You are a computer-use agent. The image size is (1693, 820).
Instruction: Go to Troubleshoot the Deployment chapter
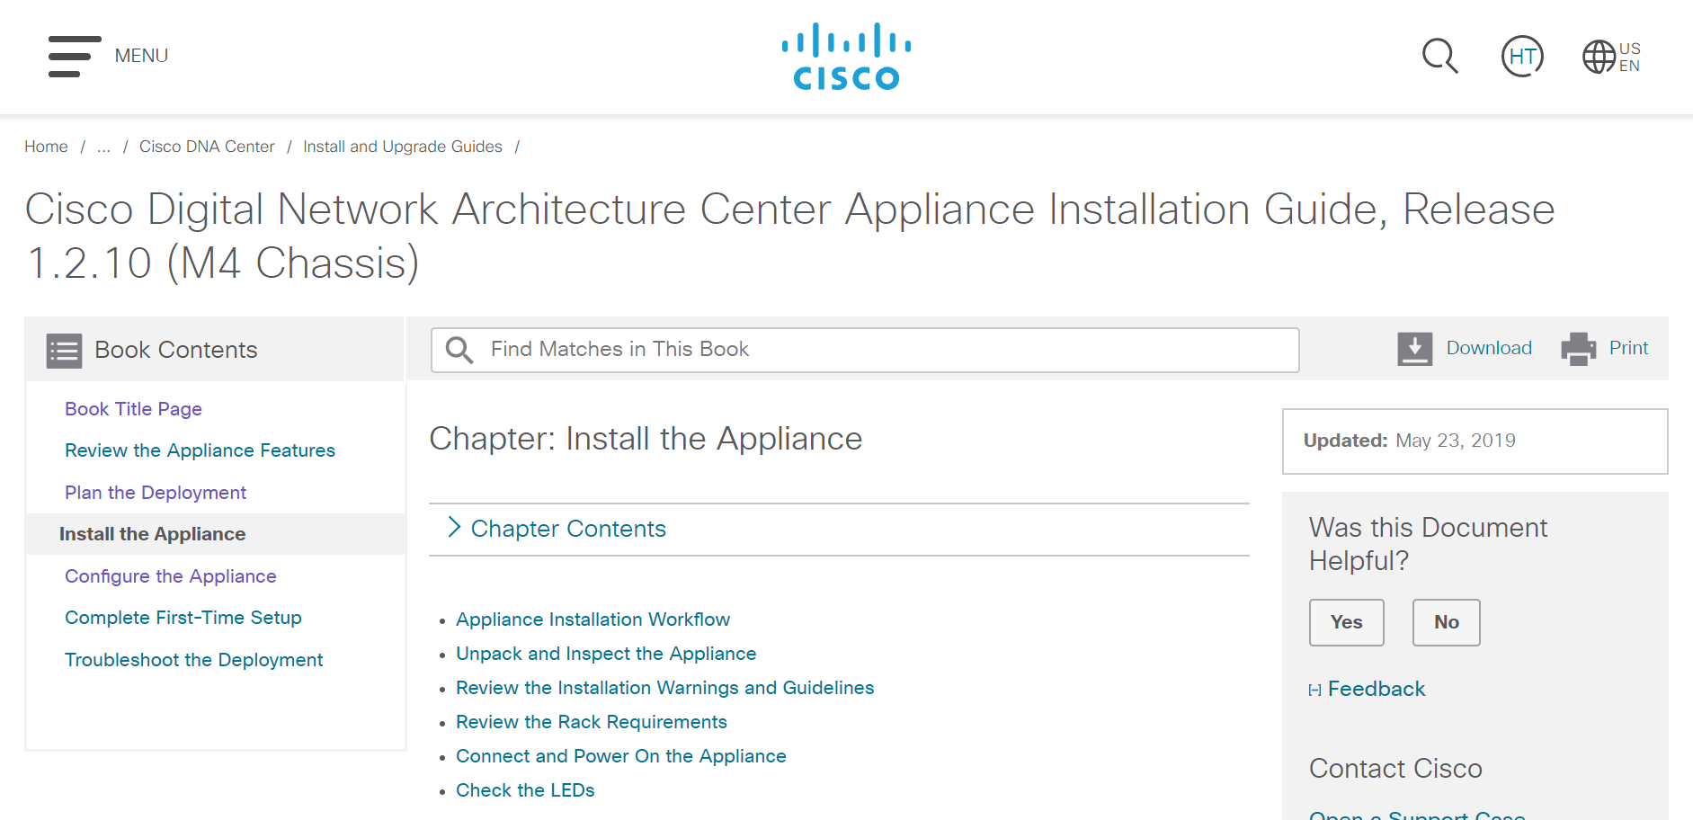pyautogui.click(x=193, y=660)
